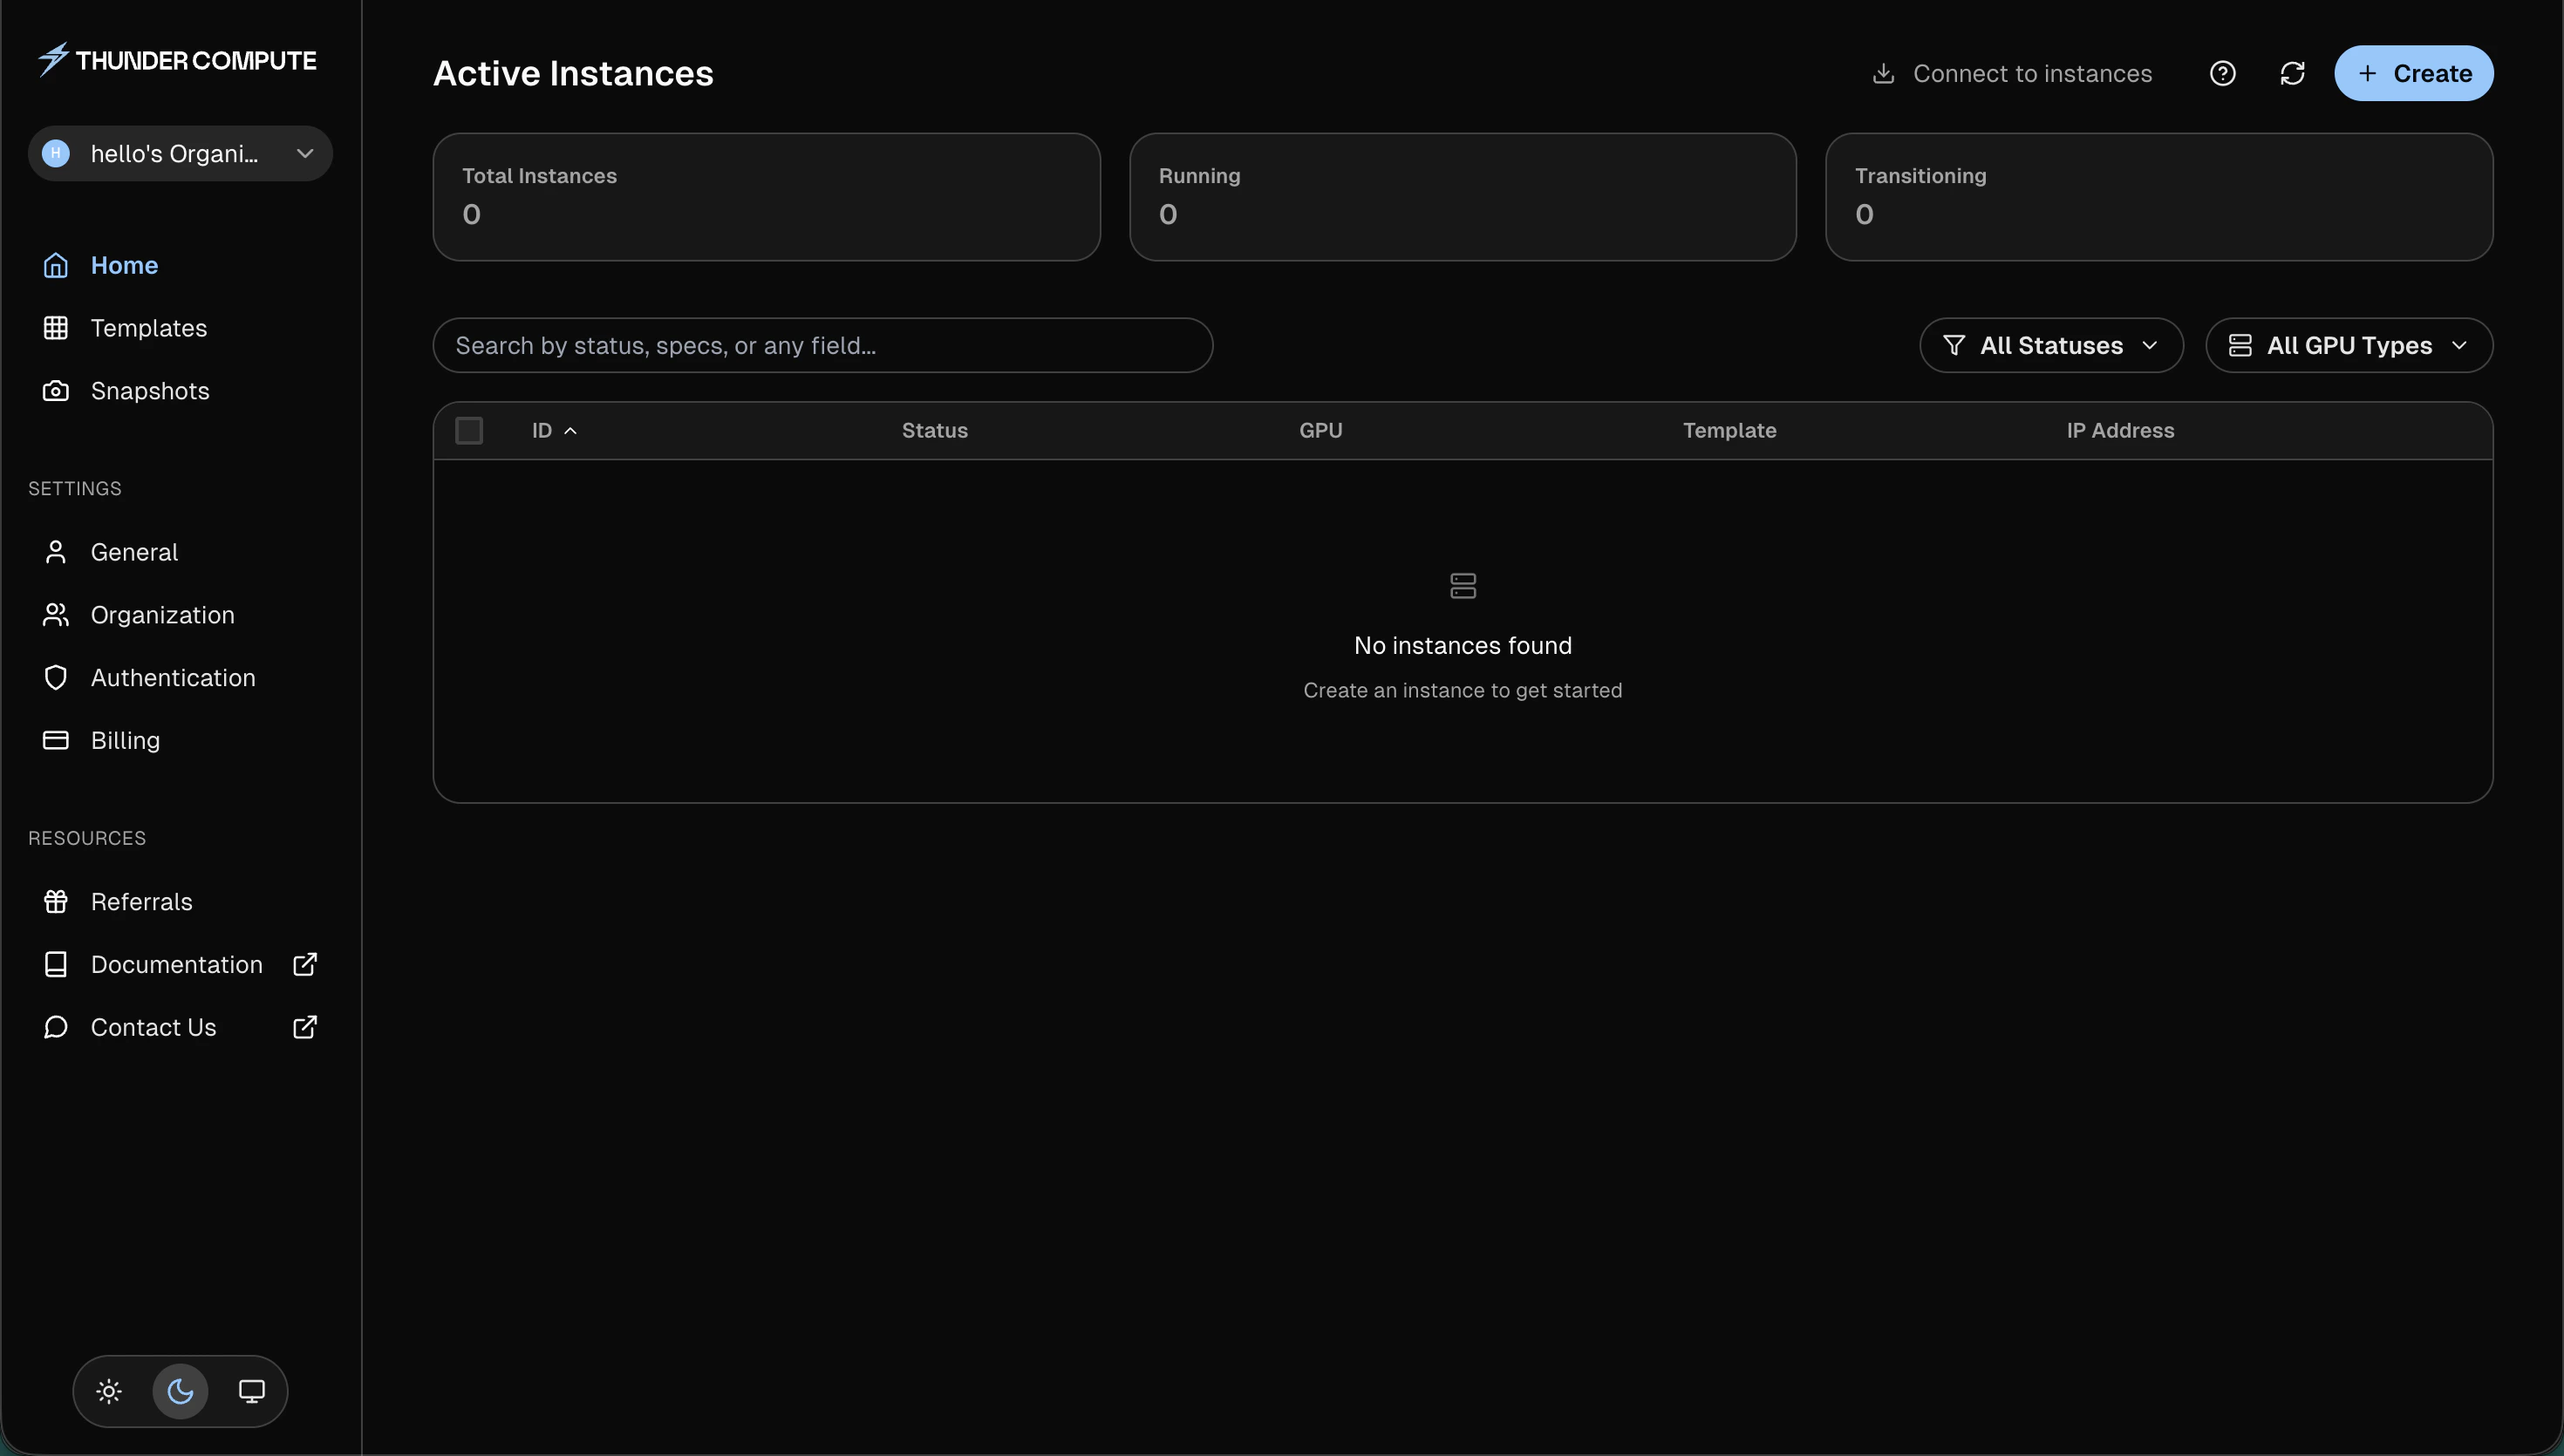Image resolution: width=2564 pixels, height=1456 pixels.
Task: Click the Home house icon
Action: [56, 265]
